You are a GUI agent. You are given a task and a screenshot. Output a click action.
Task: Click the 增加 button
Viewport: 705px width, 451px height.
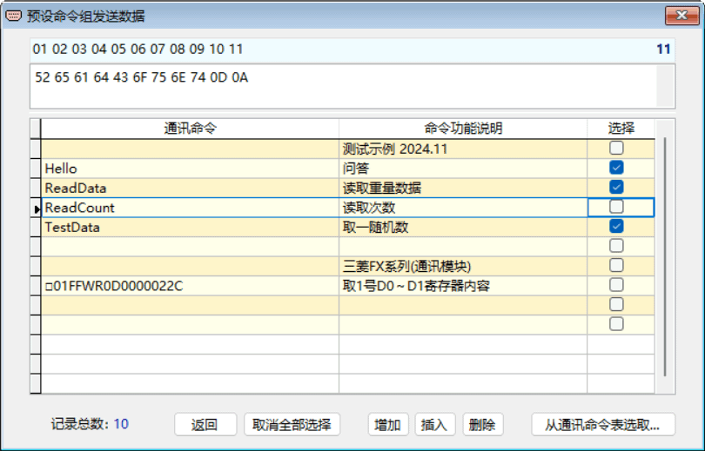[x=388, y=424]
